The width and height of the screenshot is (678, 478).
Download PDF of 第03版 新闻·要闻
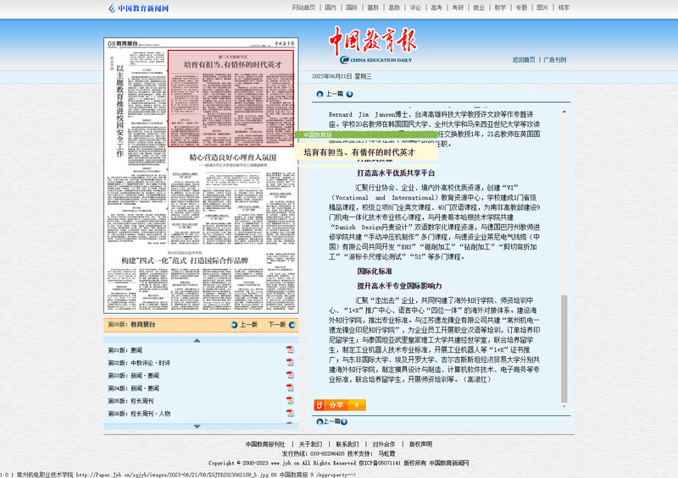click(290, 376)
